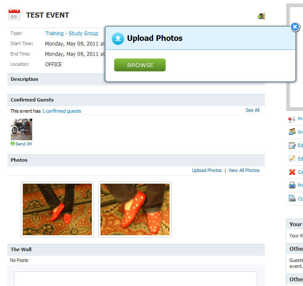This screenshot has height=286, width=303.
Task: Click the red X cancel icon
Action: [292, 172]
